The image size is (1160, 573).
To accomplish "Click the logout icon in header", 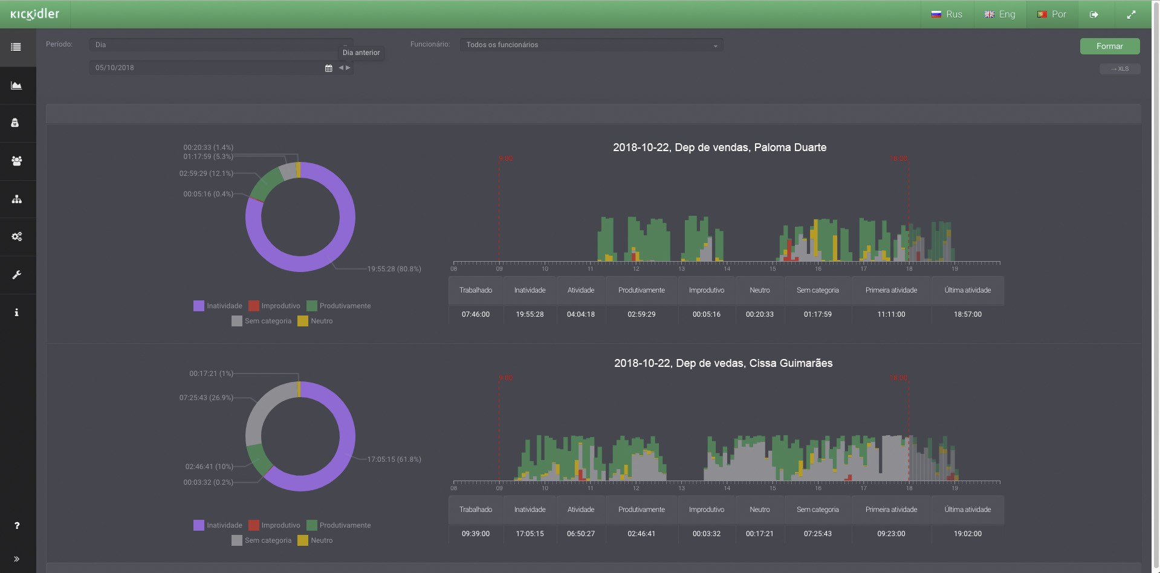I will (x=1094, y=15).
